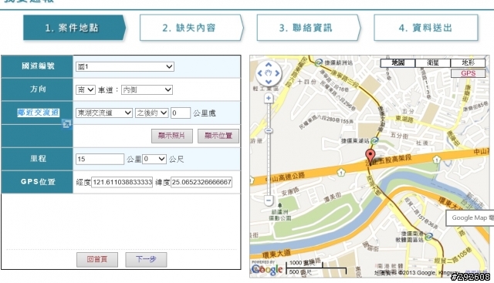Viewport: 494px width, 283px height.
Task: Select step tab 4. 資料送出
Action: [x=426, y=28]
